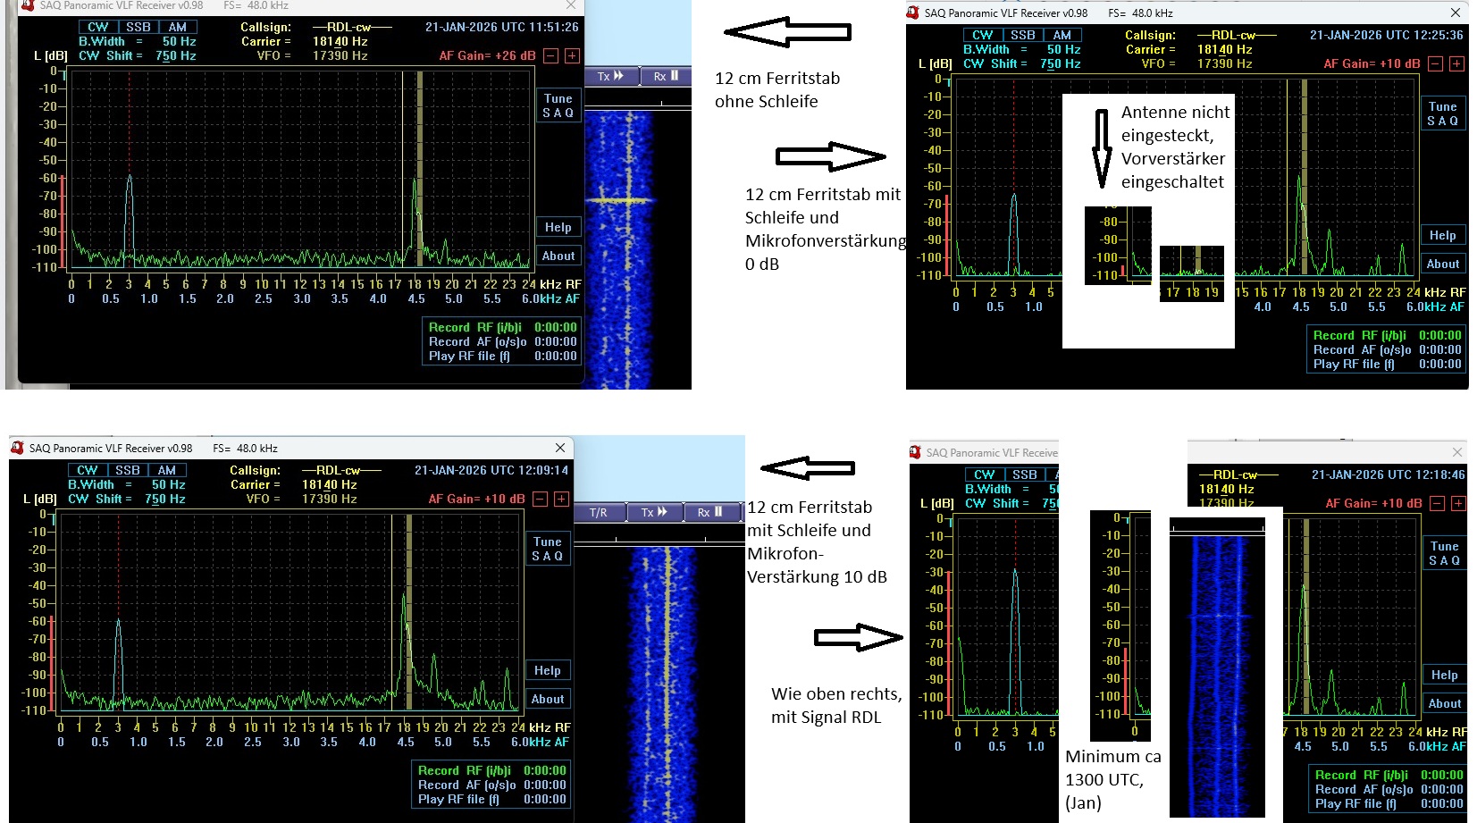The width and height of the screenshot is (1477, 823).
Task: Click Tx fast-forward button beside 12:09:14 receiver
Action: point(654,512)
